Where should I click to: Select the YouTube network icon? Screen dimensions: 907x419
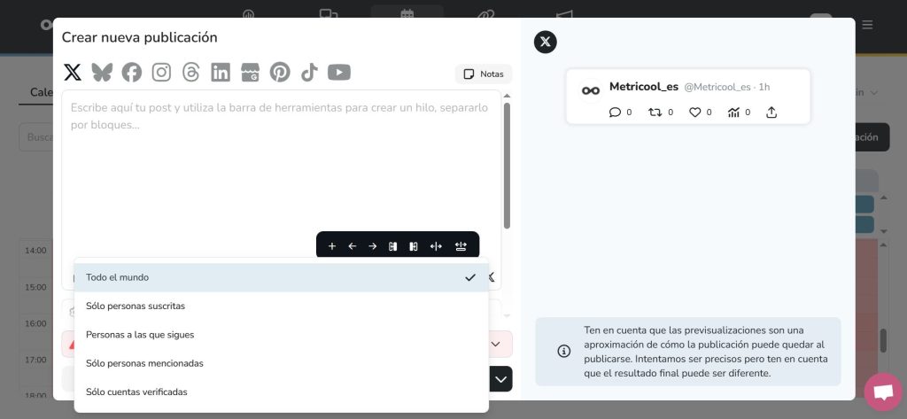pyautogui.click(x=339, y=73)
